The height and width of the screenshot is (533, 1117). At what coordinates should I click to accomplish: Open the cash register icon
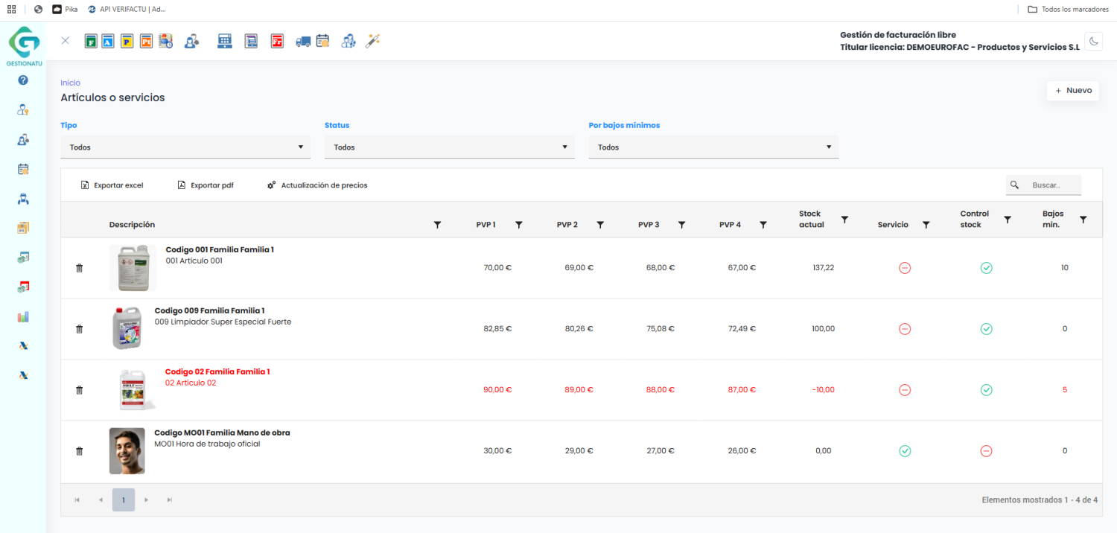point(225,42)
